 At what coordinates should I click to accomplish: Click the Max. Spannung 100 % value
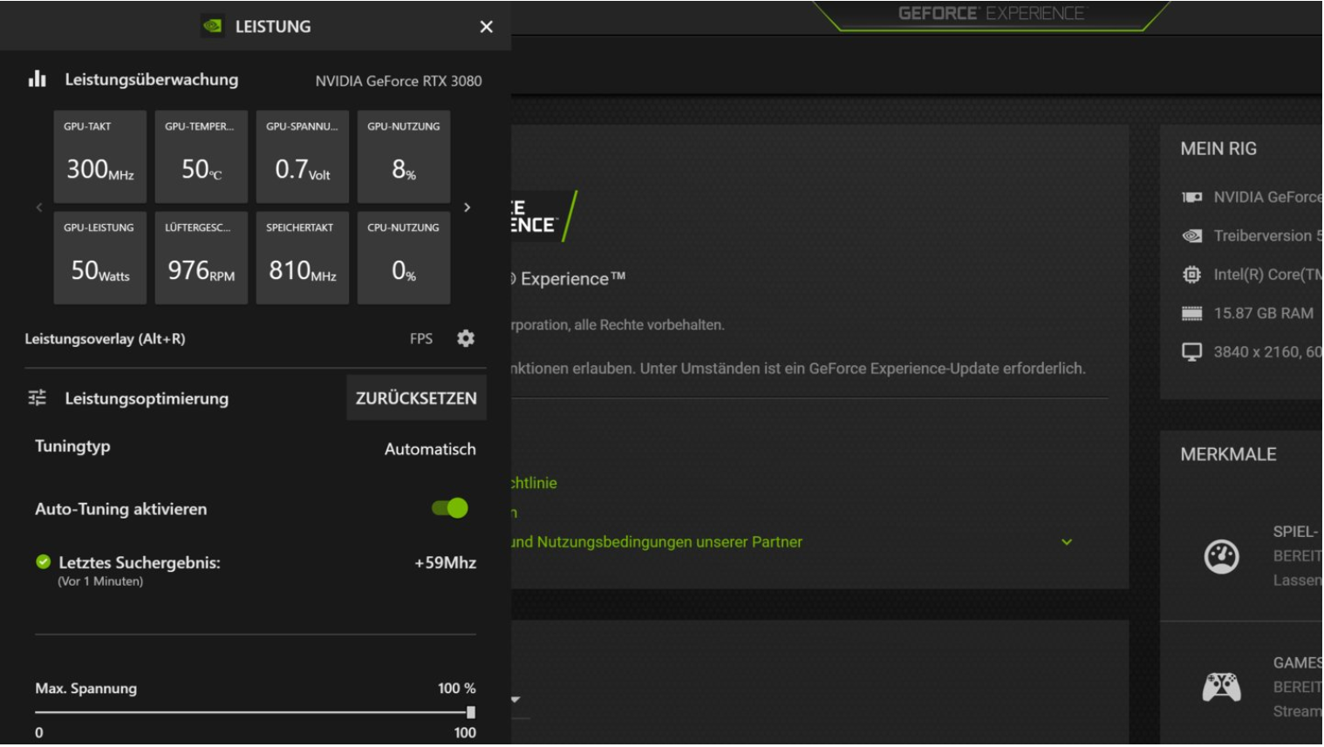(x=456, y=689)
